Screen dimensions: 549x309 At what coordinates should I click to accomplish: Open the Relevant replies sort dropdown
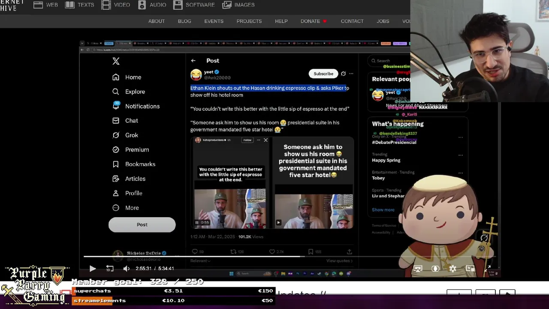point(200,261)
